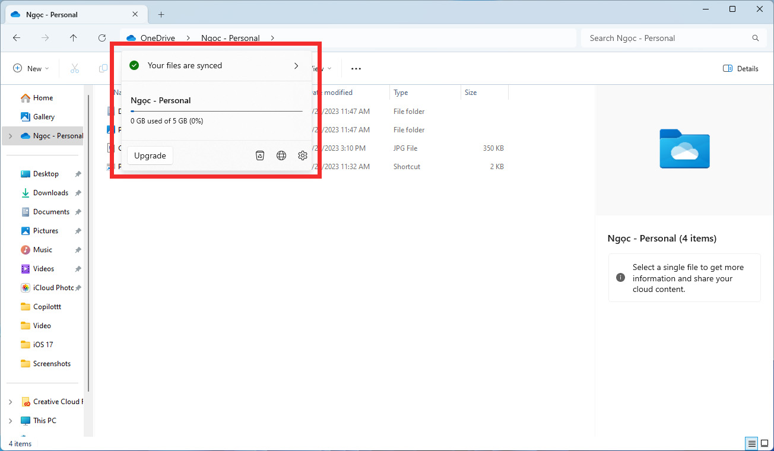
Task: Click the Upgrade button
Action: coord(150,155)
